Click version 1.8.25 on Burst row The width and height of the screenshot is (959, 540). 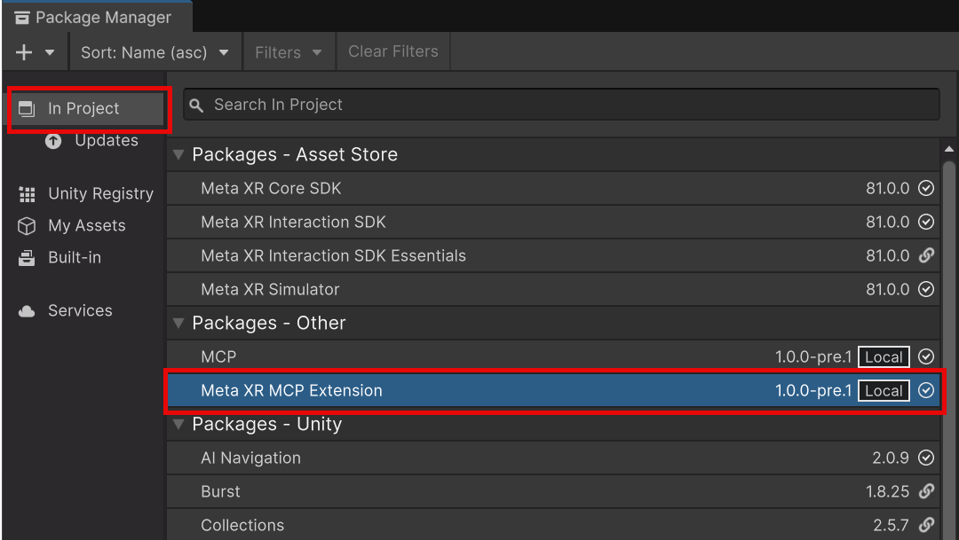tap(887, 492)
